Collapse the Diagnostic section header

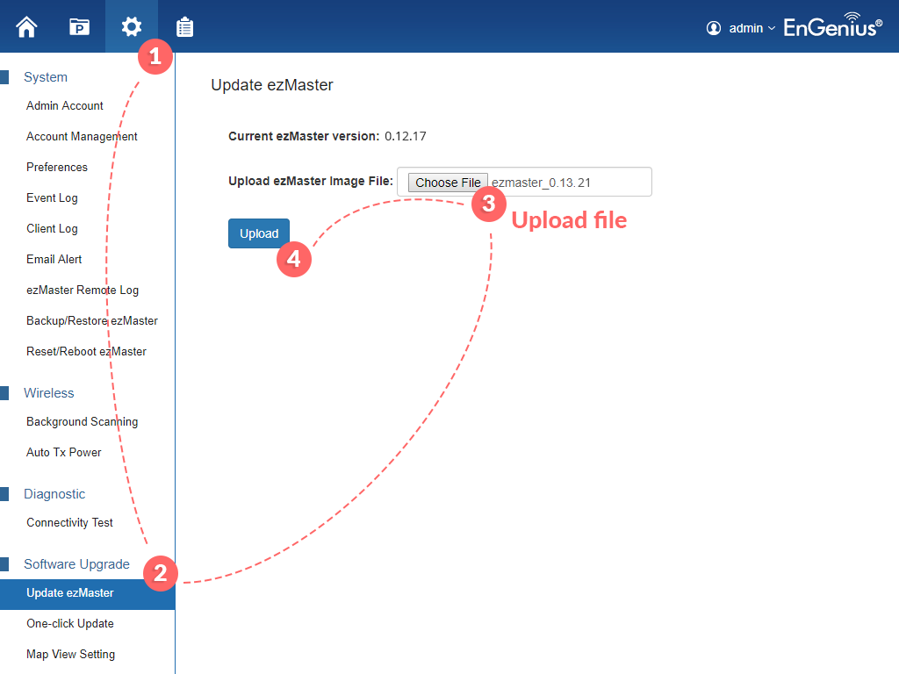click(x=54, y=494)
